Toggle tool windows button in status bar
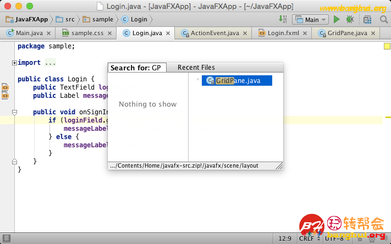 point(7,239)
